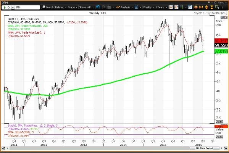Click the expand horizontally arrows icon
This screenshot has height=153, width=229.
pyautogui.click(x=196, y=7)
